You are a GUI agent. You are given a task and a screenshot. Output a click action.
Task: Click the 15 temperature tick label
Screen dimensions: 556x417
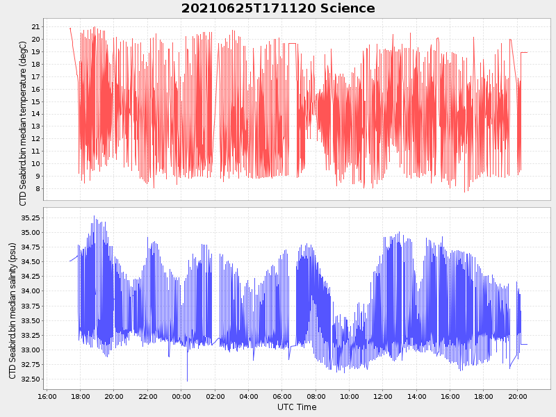pyautogui.click(x=35, y=101)
